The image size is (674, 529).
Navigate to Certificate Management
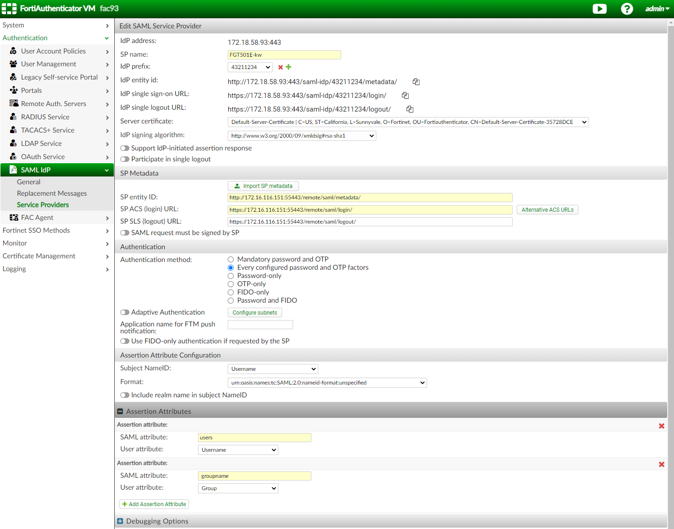coord(39,256)
